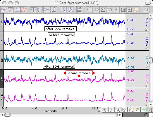The width and height of the screenshot is (153, 117).
Task: Click the 0.50 scale value on VEOG
Action: click(x=131, y=91)
